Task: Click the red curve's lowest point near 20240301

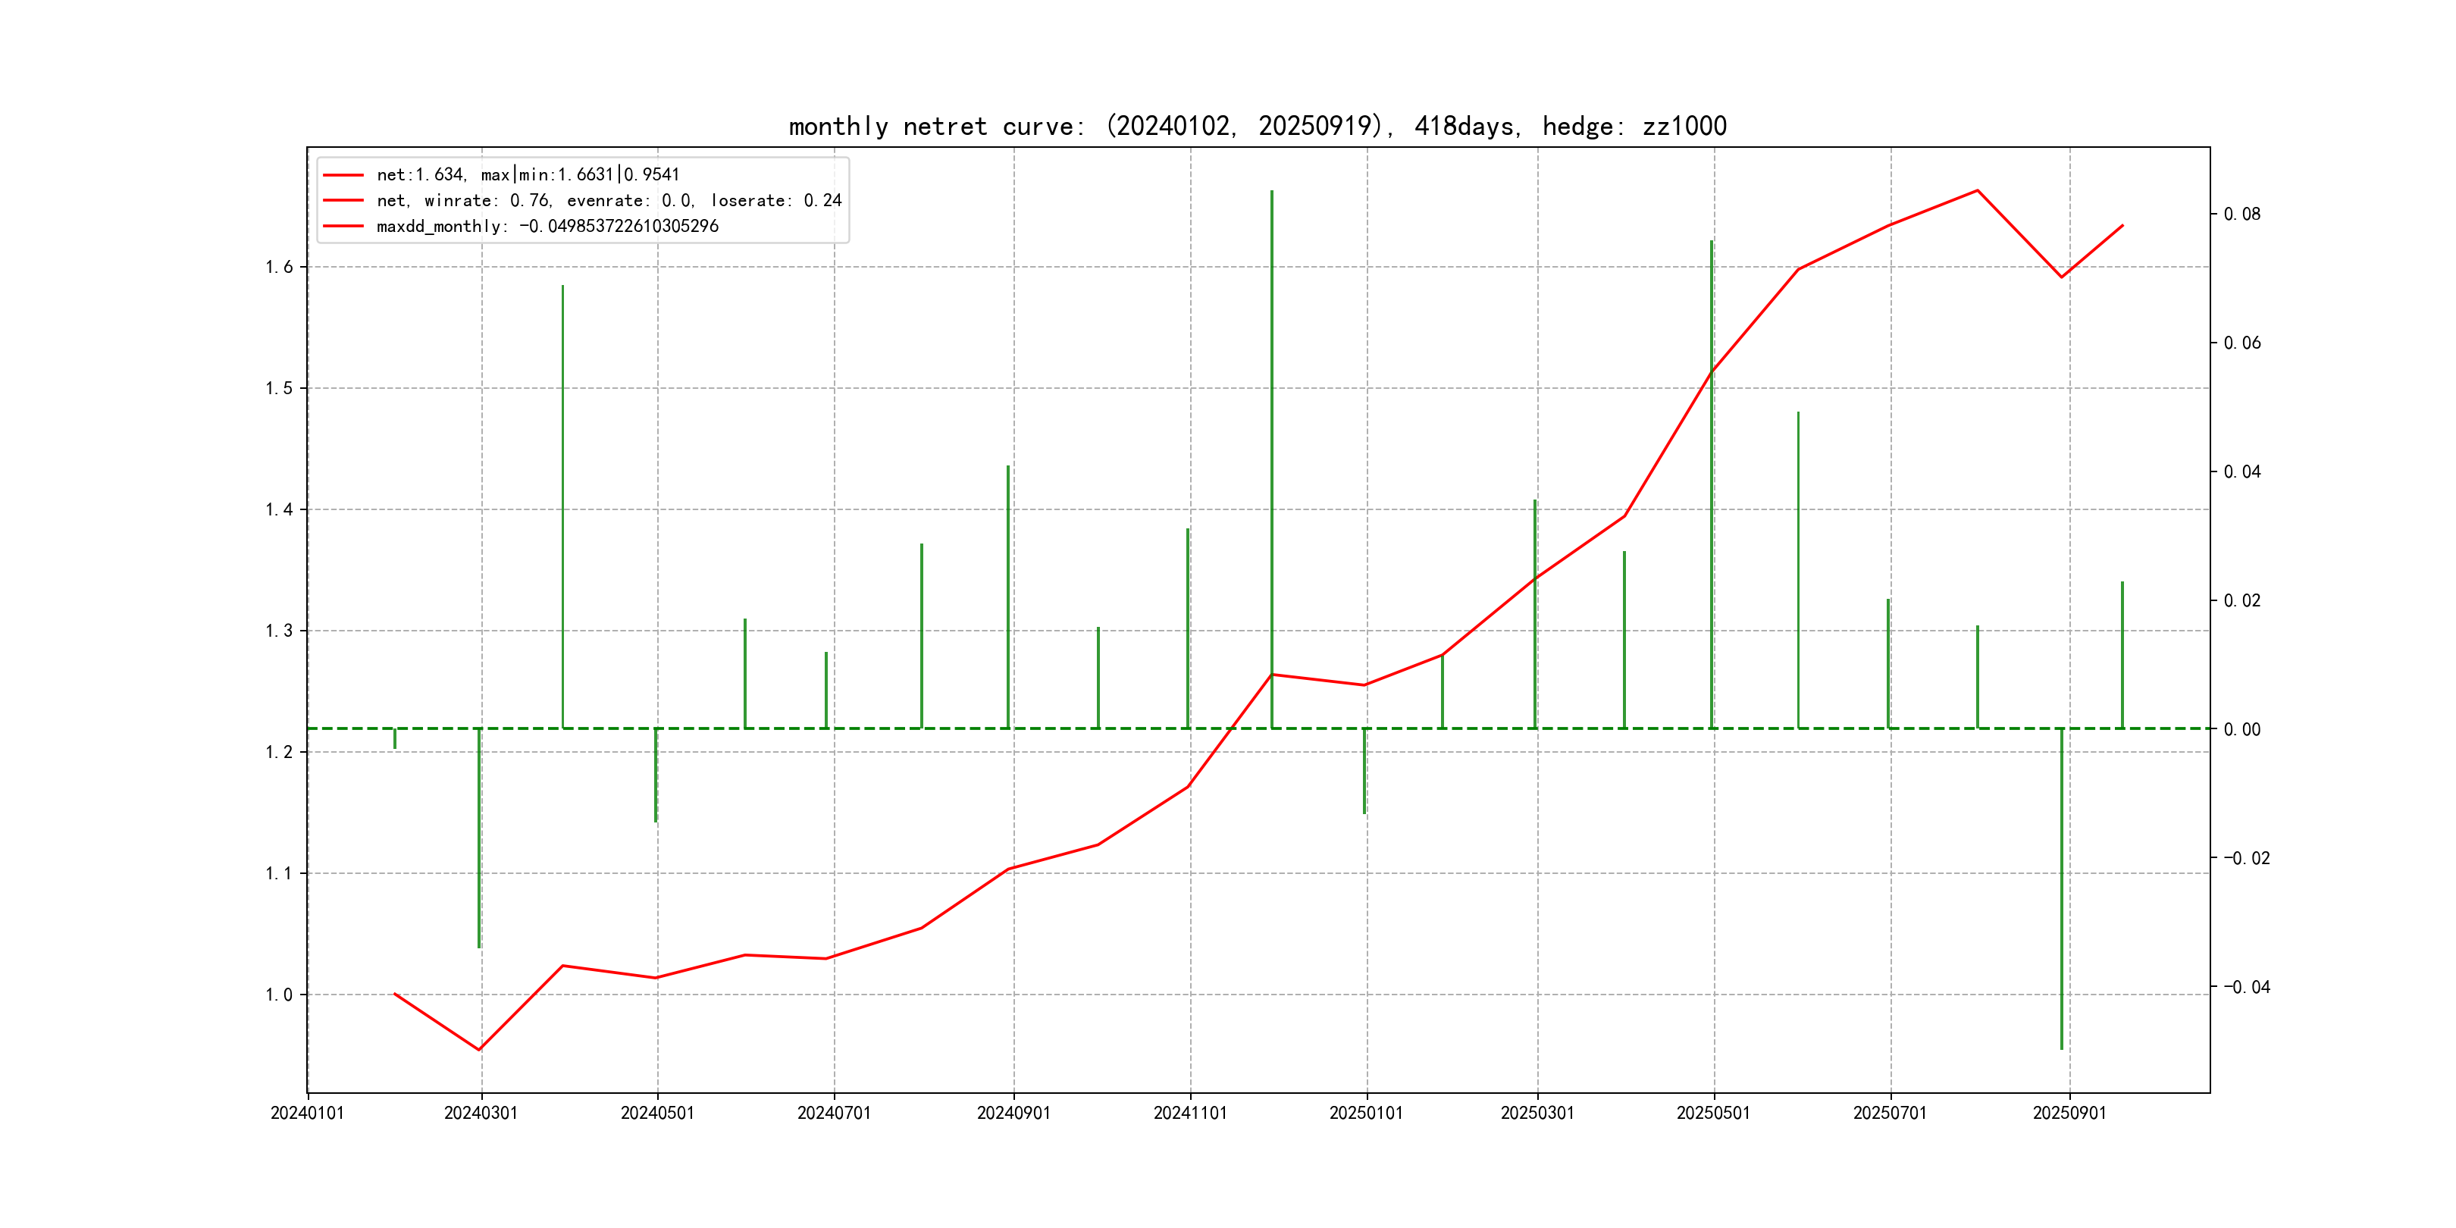Action: pos(478,1050)
